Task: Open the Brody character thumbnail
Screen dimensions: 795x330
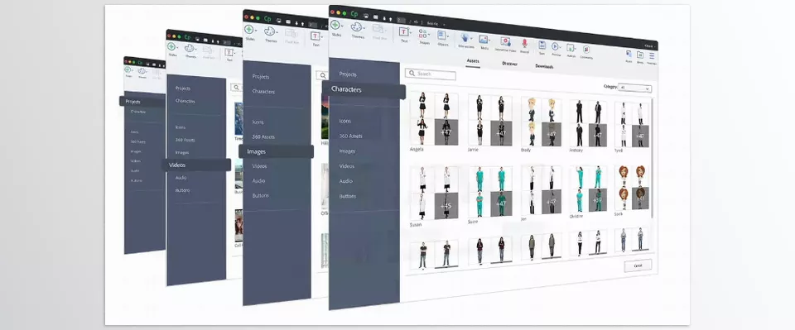Action: 542,122
